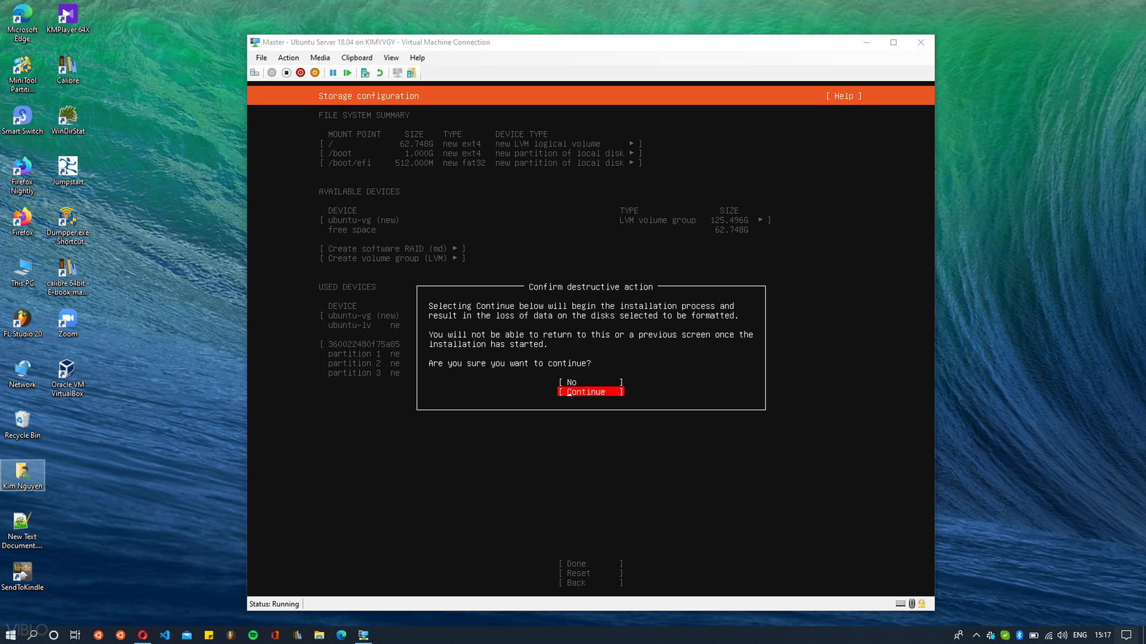The height and width of the screenshot is (644, 1146).
Task: Click the taskbar clock showing 15:17
Action: pyautogui.click(x=1103, y=635)
